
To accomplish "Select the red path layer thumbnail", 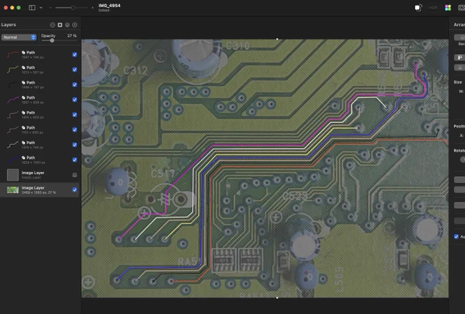I will coord(12,55).
